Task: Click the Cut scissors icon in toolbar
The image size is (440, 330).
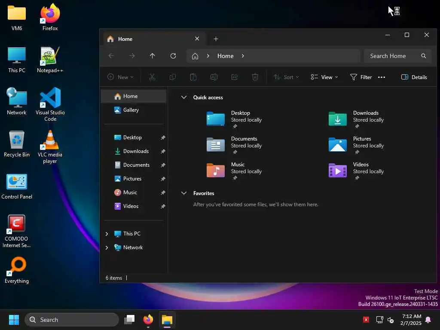Action: pyautogui.click(x=152, y=77)
